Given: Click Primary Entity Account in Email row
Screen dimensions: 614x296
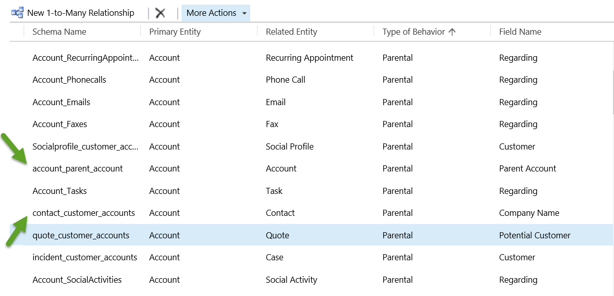Looking at the screenshot, I should point(164,102).
